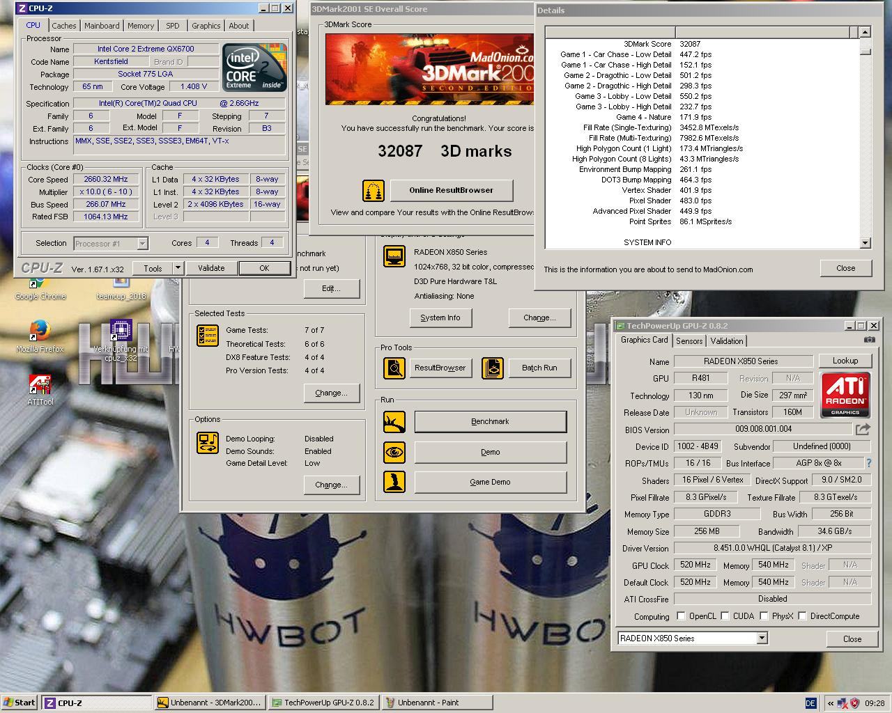Switch to the Caches tab in CPU-Z
The image size is (892, 713).
click(x=64, y=26)
